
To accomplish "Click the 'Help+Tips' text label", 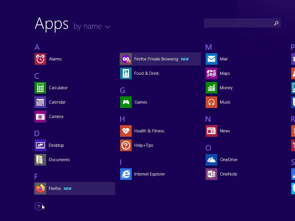I will (144, 145).
